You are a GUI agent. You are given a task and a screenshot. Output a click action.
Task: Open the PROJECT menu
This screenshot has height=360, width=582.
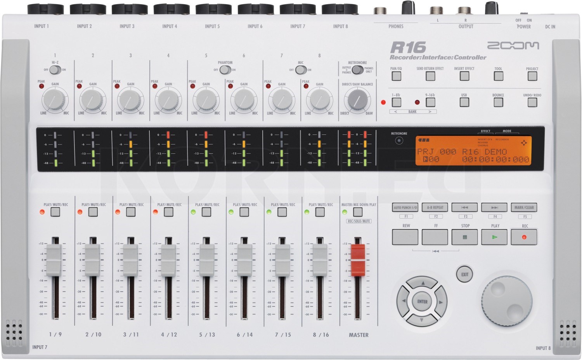coord(532,76)
